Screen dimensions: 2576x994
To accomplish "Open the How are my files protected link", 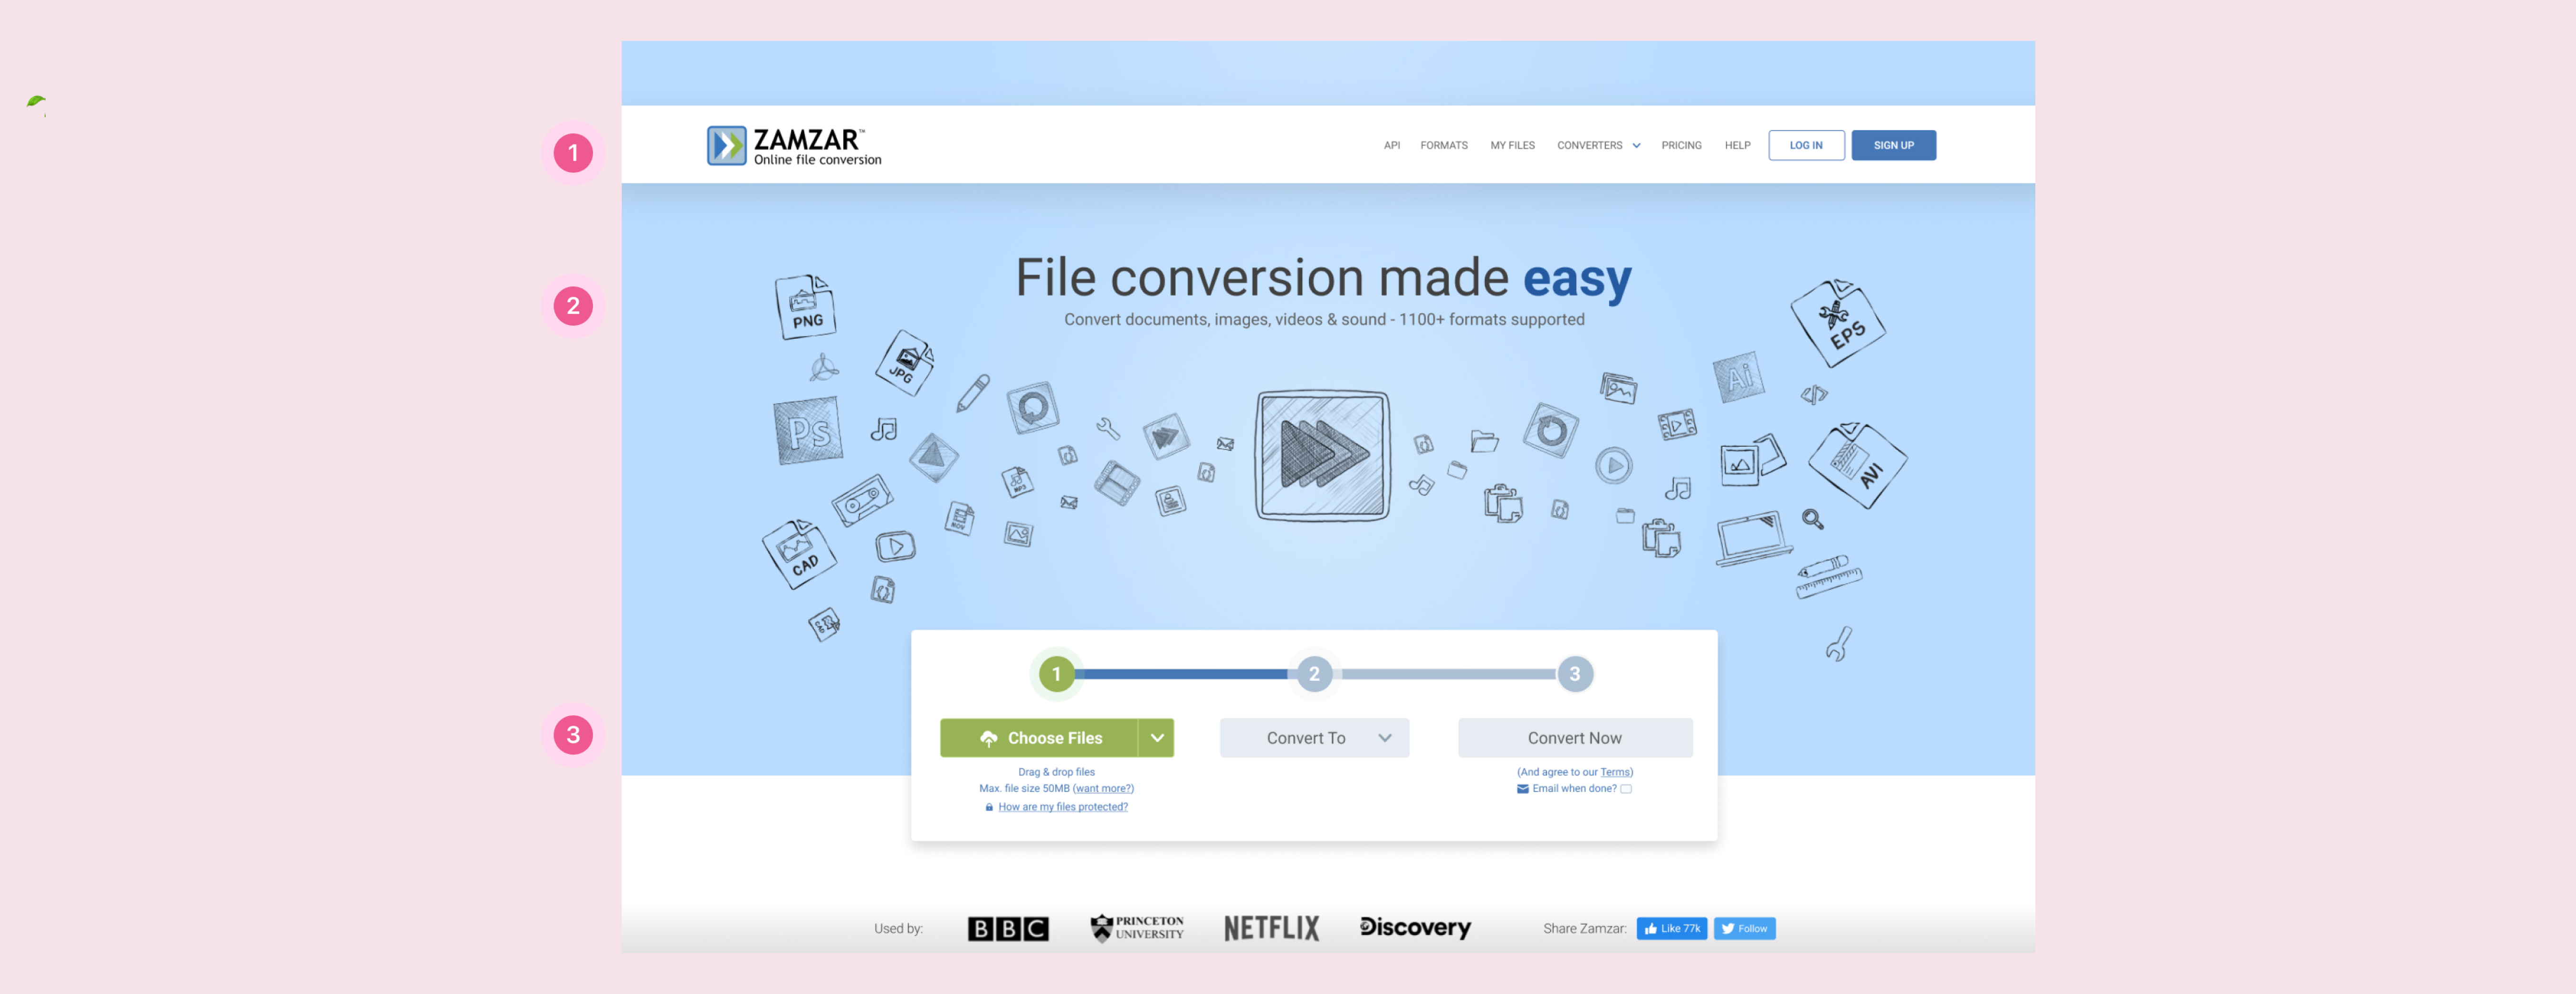I will (1063, 806).
